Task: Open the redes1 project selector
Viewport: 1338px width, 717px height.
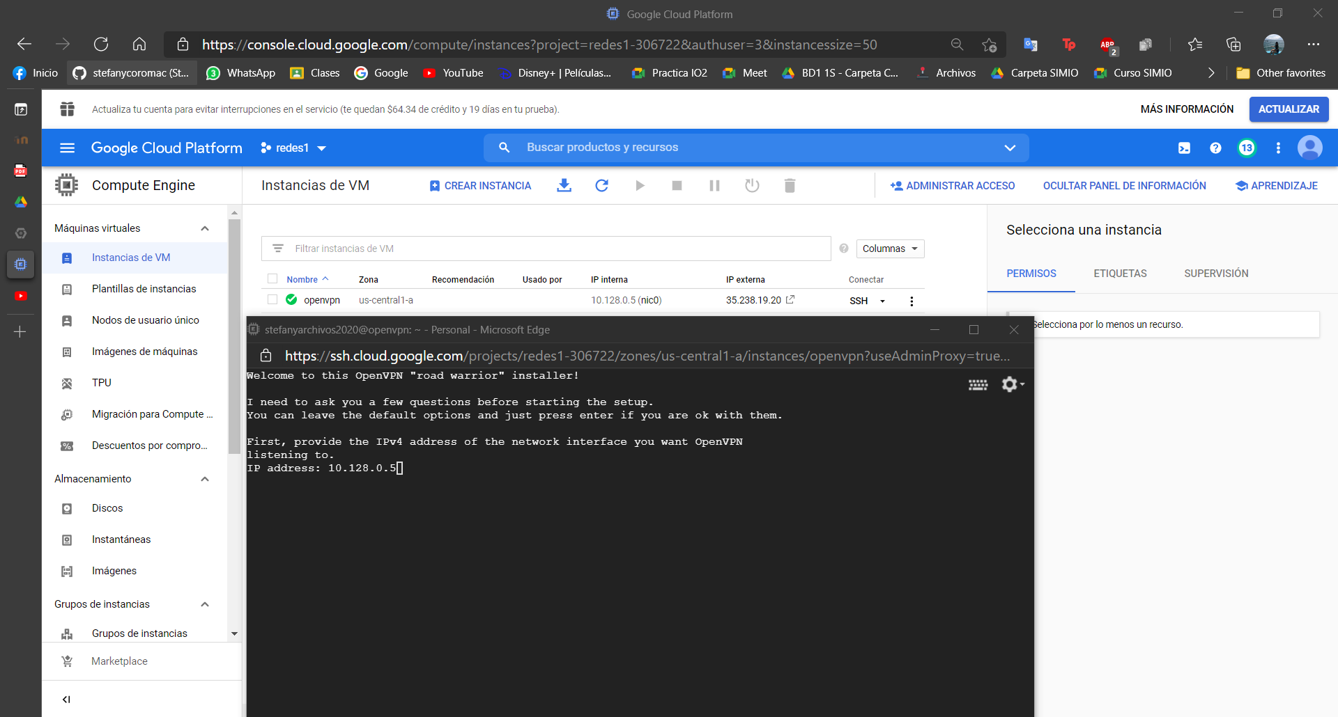Action: pyautogui.click(x=293, y=148)
